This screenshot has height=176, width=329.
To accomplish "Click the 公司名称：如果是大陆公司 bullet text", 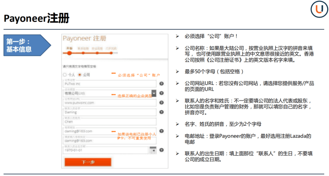I will (249, 54).
